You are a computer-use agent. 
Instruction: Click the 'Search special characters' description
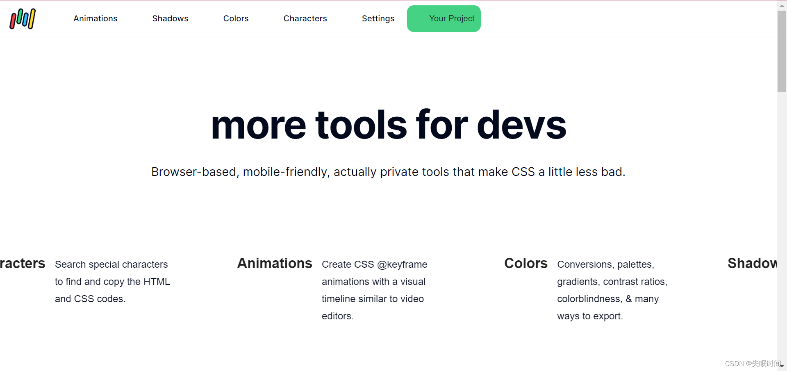(x=112, y=282)
